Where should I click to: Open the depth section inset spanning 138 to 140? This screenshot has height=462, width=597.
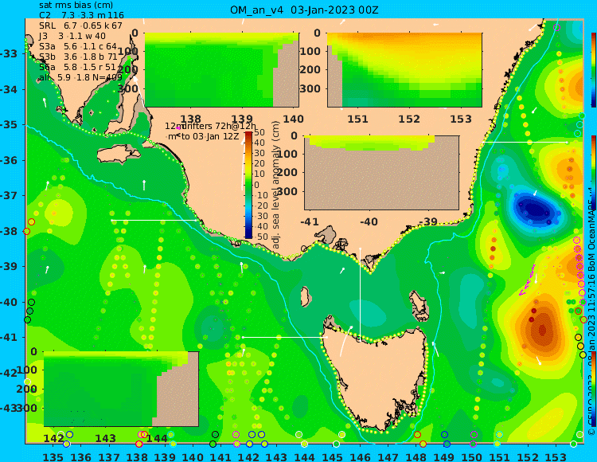click(221, 70)
